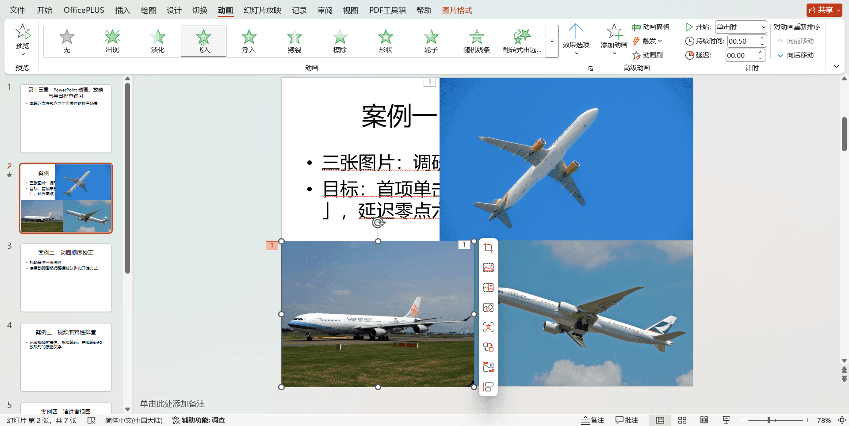Click the rotate handle above the selected picture
The image size is (849, 426).
tap(378, 222)
